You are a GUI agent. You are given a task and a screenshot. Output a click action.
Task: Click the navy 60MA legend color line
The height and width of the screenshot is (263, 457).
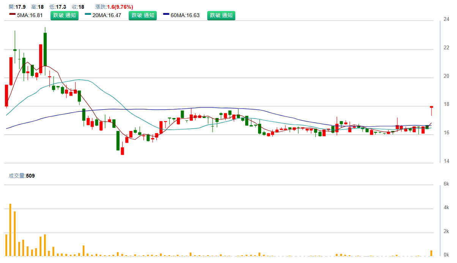[166, 14]
